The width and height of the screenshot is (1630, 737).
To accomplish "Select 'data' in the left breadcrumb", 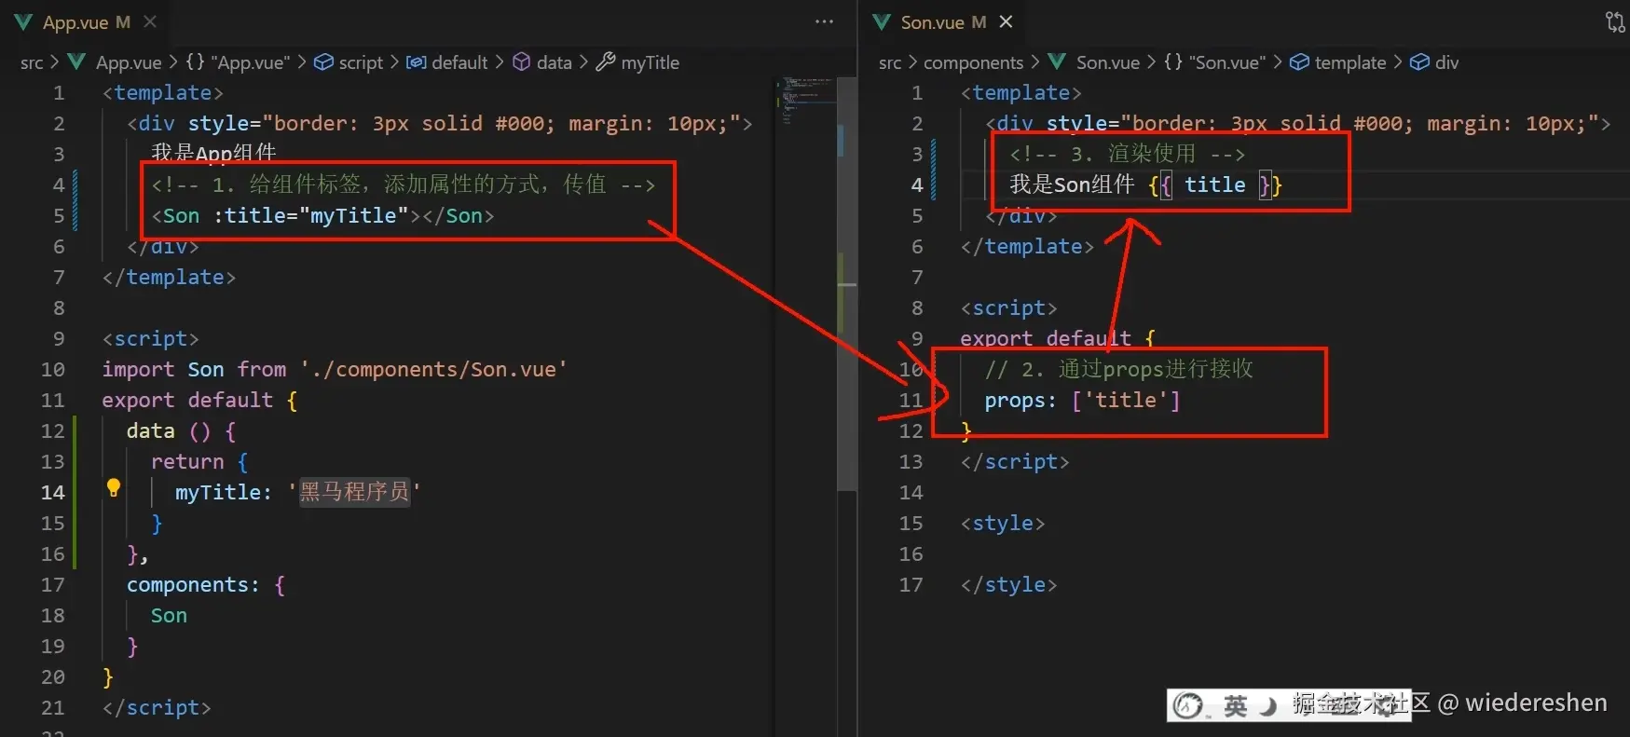I will click(x=554, y=62).
